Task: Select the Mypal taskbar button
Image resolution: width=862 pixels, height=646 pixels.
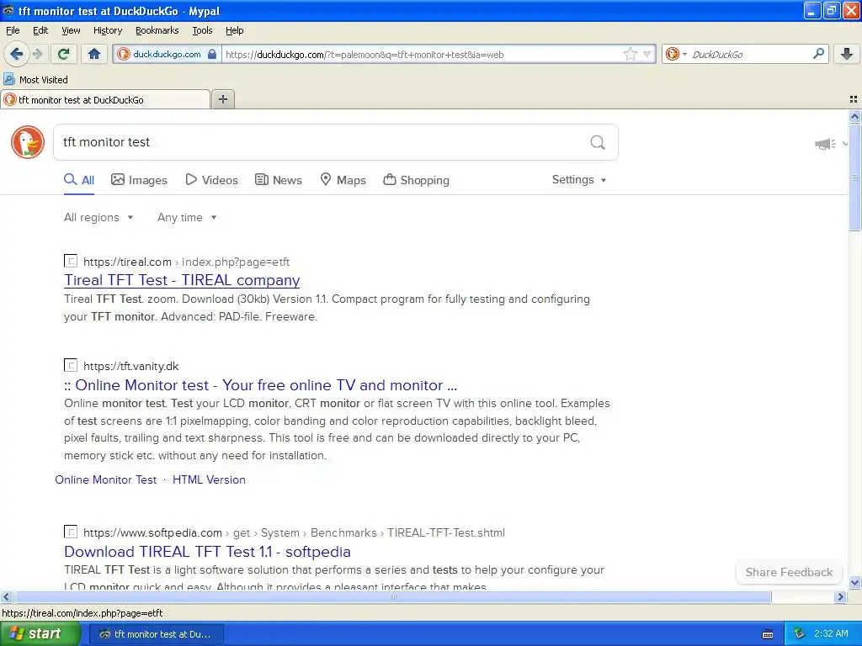Action: [x=156, y=634]
